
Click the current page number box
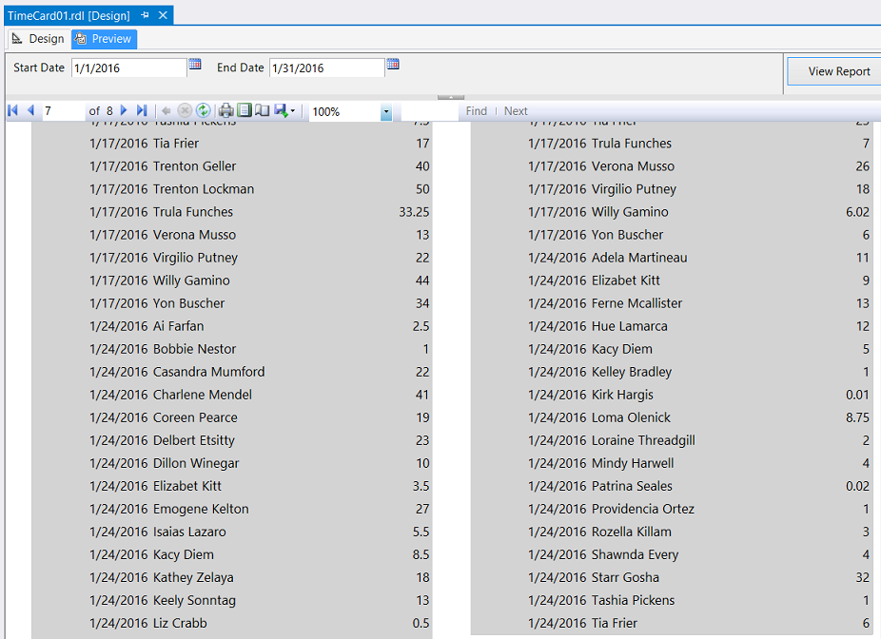62,111
